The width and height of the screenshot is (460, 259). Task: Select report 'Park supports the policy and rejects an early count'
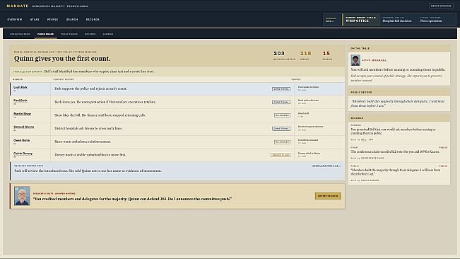pos(90,88)
